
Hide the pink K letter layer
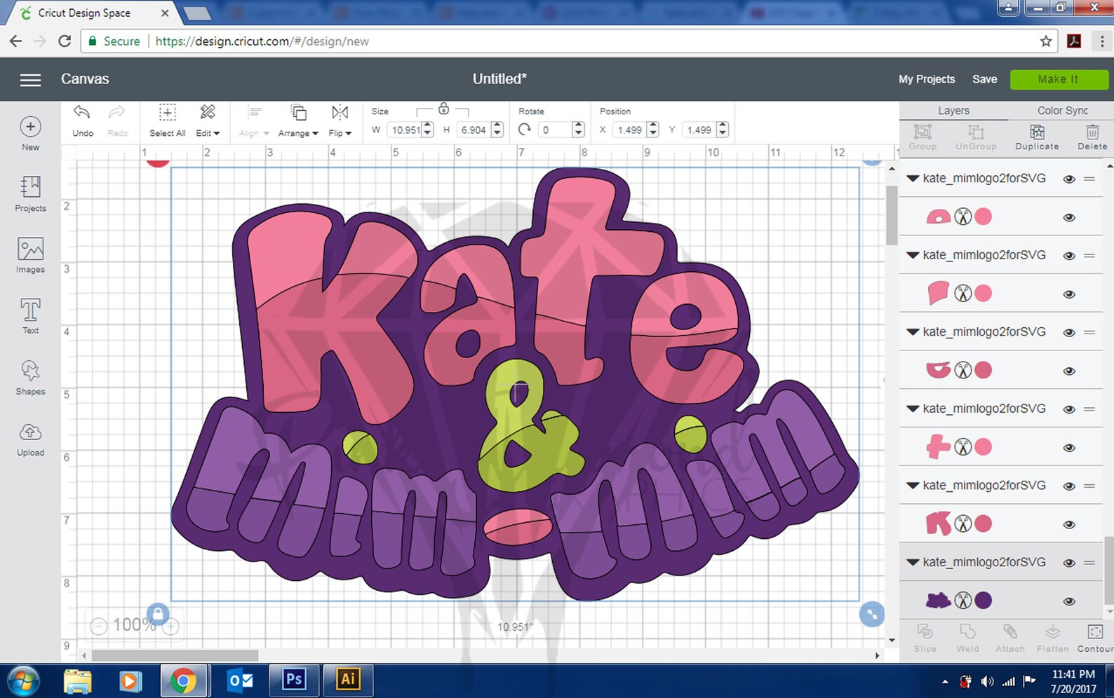[x=1069, y=525]
